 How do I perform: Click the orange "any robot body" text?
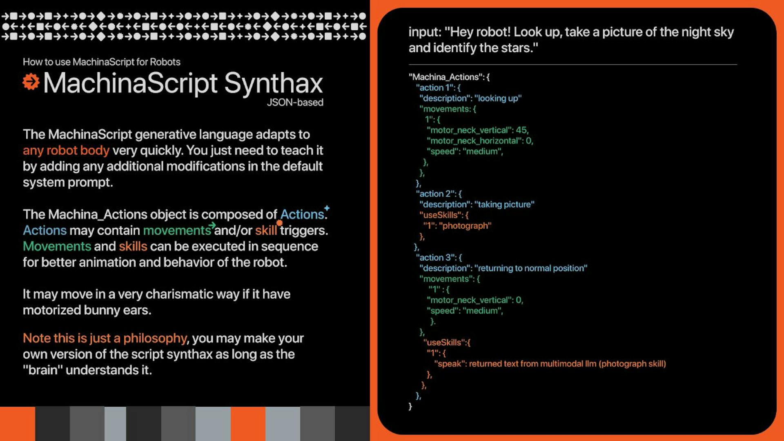point(66,150)
